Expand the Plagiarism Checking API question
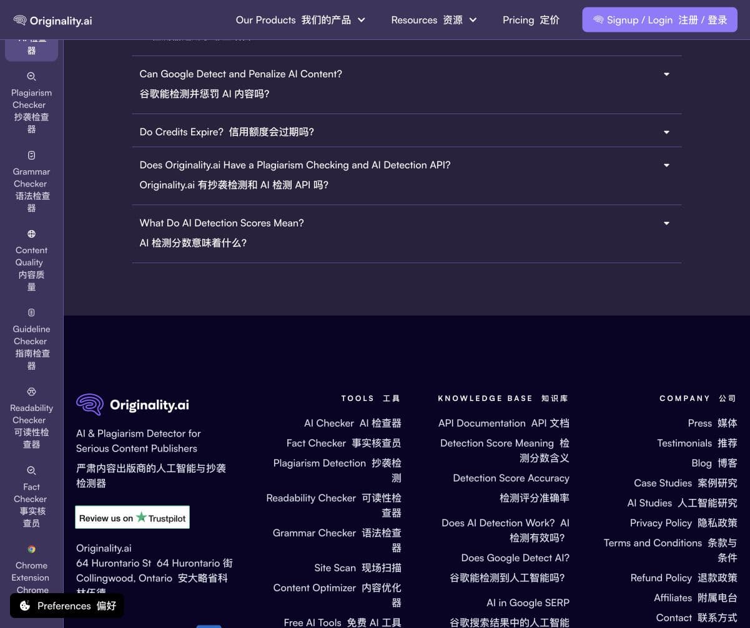Viewport: 750px width, 628px height. [x=407, y=175]
